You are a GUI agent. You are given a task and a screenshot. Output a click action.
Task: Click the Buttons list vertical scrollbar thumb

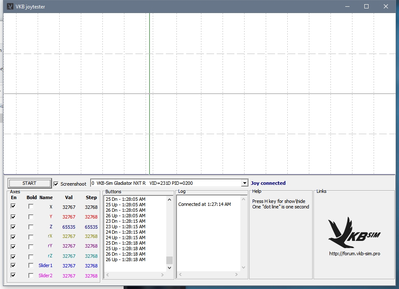point(169,260)
